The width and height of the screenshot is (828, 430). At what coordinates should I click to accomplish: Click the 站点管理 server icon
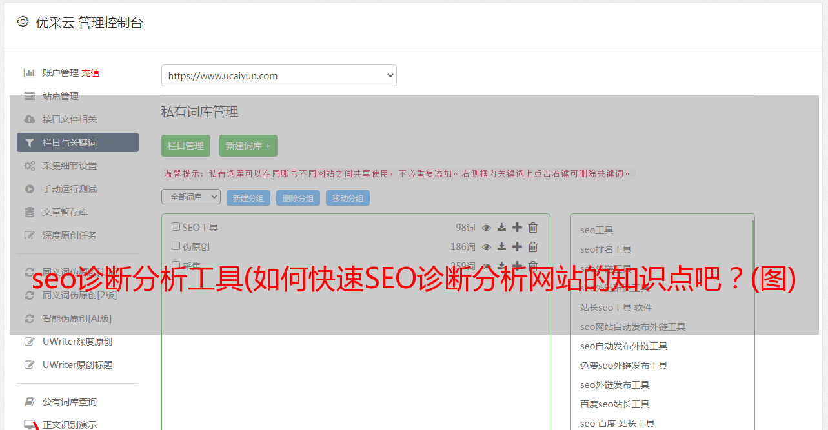click(29, 96)
